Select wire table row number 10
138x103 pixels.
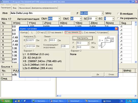tap(6, 59)
